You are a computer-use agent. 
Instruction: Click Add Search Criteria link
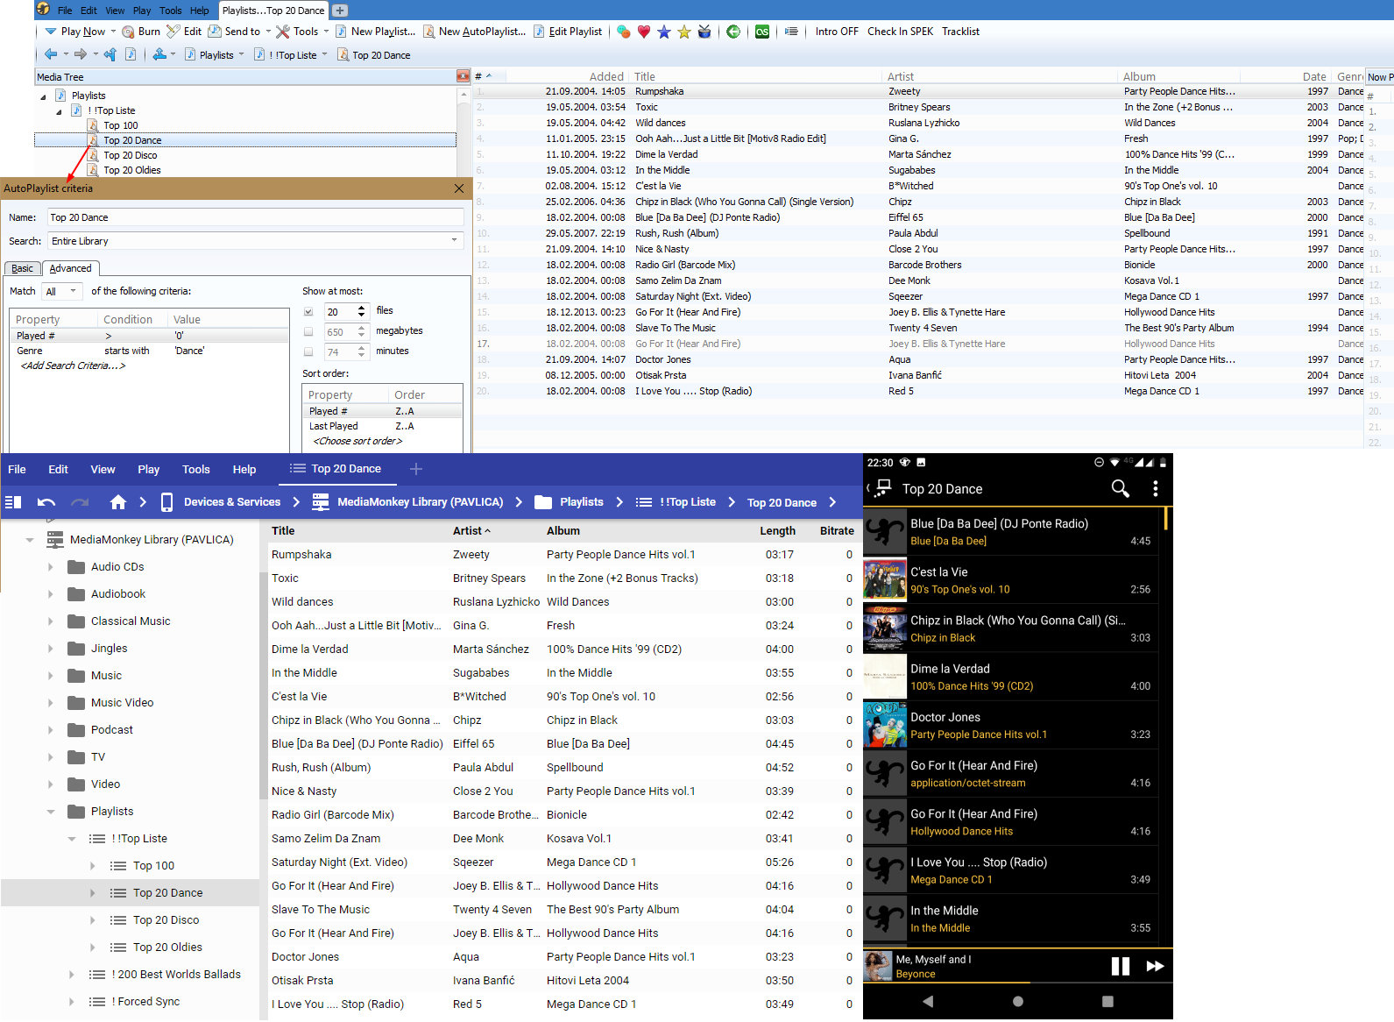point(73,366)
